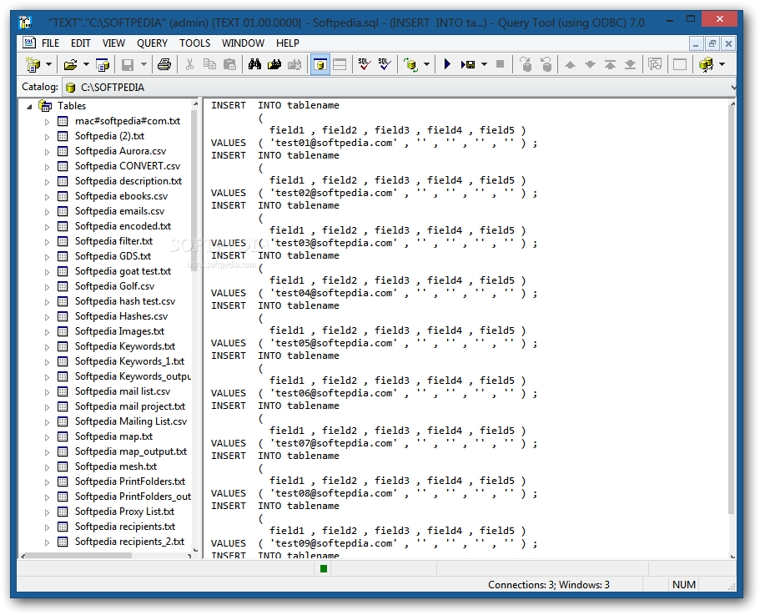The image size is (760, 615).
Task: Click the blank window toolbar icon
Action: [680, 64]
